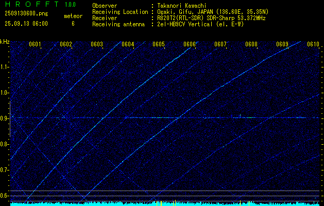The width and height of the screenshot is (324, 206).
Task: Click the meteor count value 6
Action: click(73, 24)
